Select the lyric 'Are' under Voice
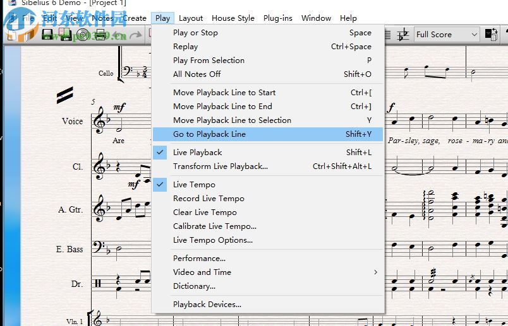The height and width of the screenshot is (326, 508). pyautogui.click(x=118, y=141)
